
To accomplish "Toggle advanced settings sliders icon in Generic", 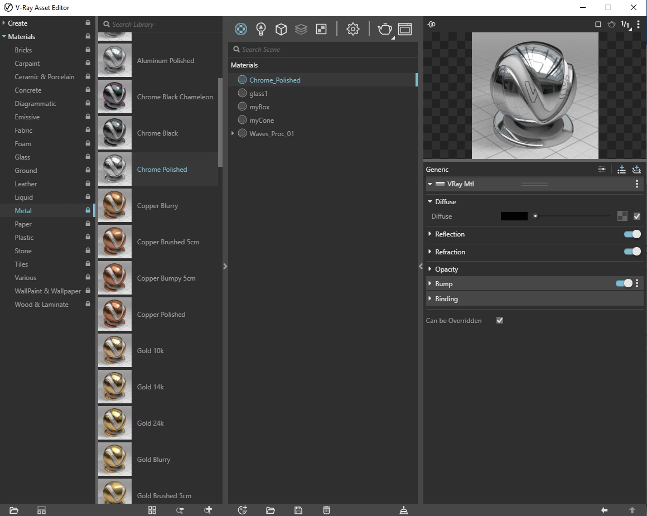I will coord(602,169).
